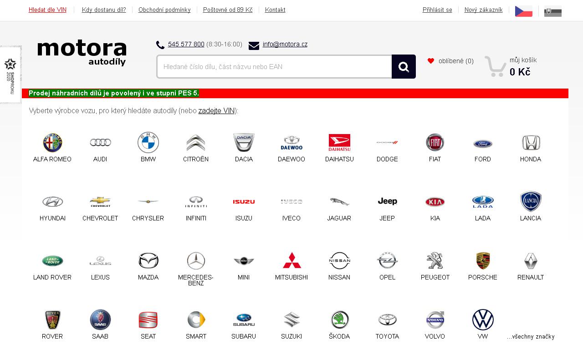This screenshot has height=349, width=583.
Task: Click the Fiat round logo
Action: click(x=435, y=143)
